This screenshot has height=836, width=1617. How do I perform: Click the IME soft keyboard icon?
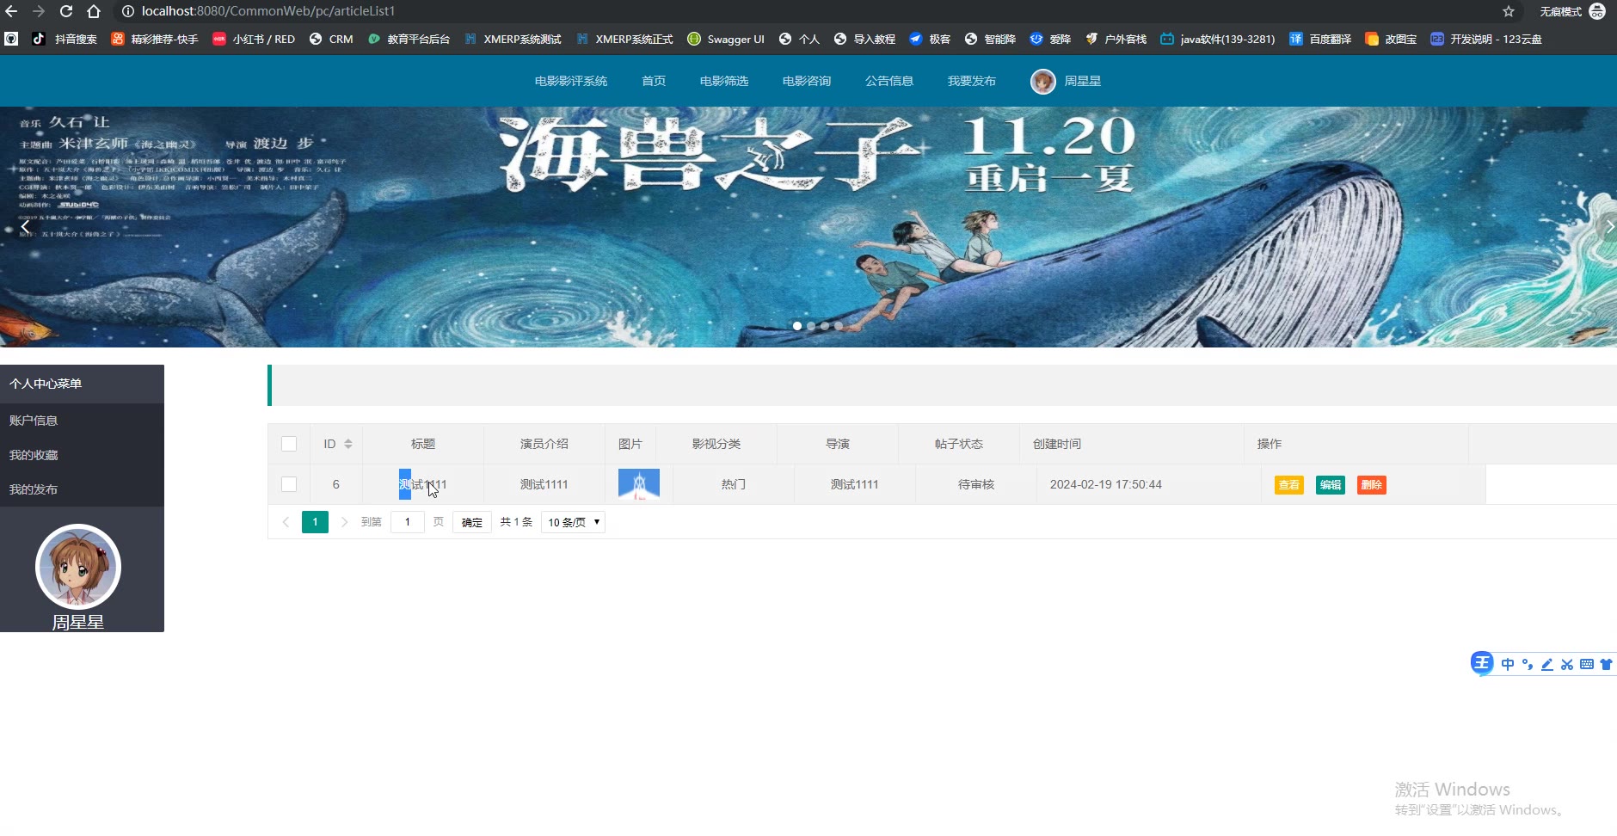coord(1587,664)
